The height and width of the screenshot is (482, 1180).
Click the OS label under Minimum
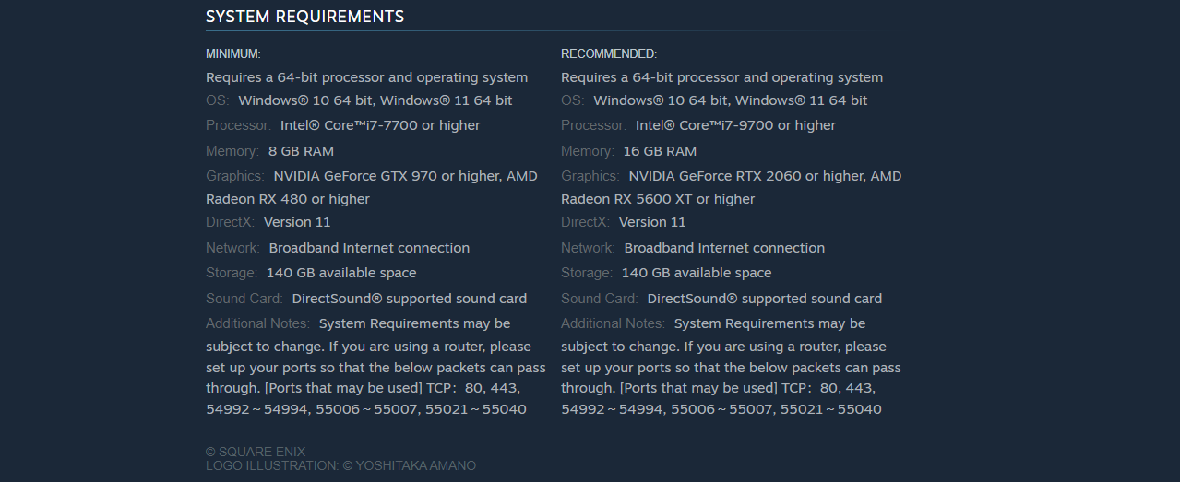[217, 100]
